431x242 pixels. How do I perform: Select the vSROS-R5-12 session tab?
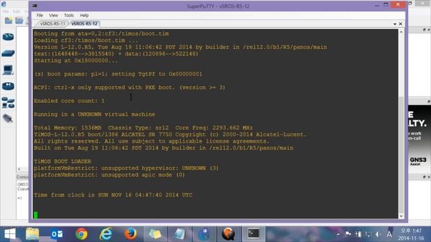[84, 24]
